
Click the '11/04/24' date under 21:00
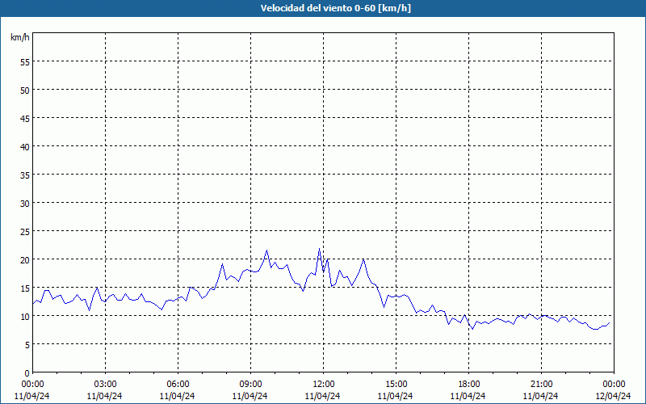(540, 396)
